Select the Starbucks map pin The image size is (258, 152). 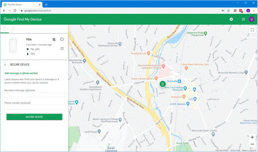(x=184, y=96)
